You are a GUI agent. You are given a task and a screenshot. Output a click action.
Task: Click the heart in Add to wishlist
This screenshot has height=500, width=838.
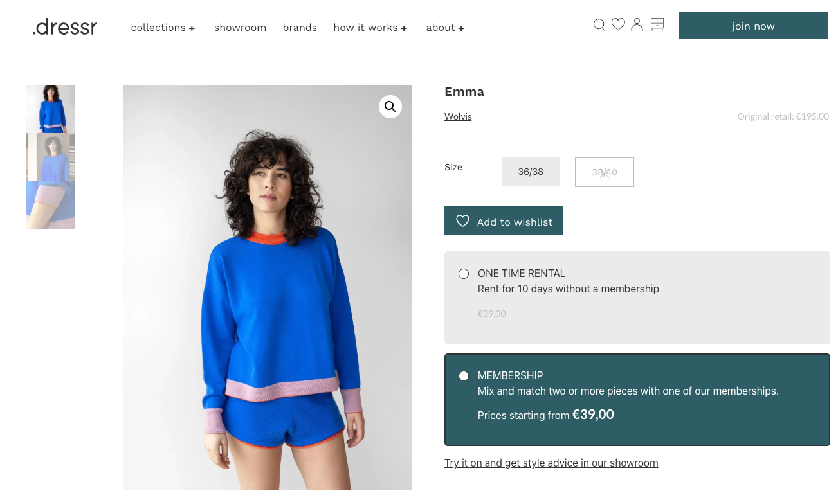point(462,221)
